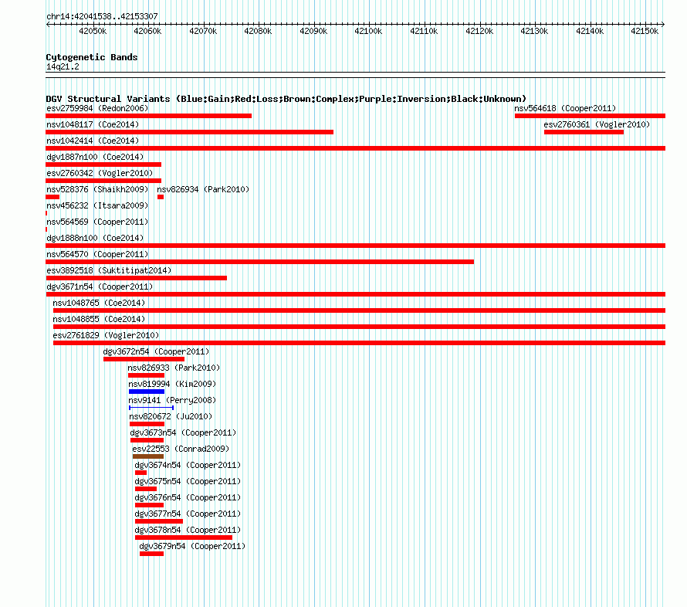
Task: Click the dgv3671n54 (Cooper2011) label
Action: point(100,287)
